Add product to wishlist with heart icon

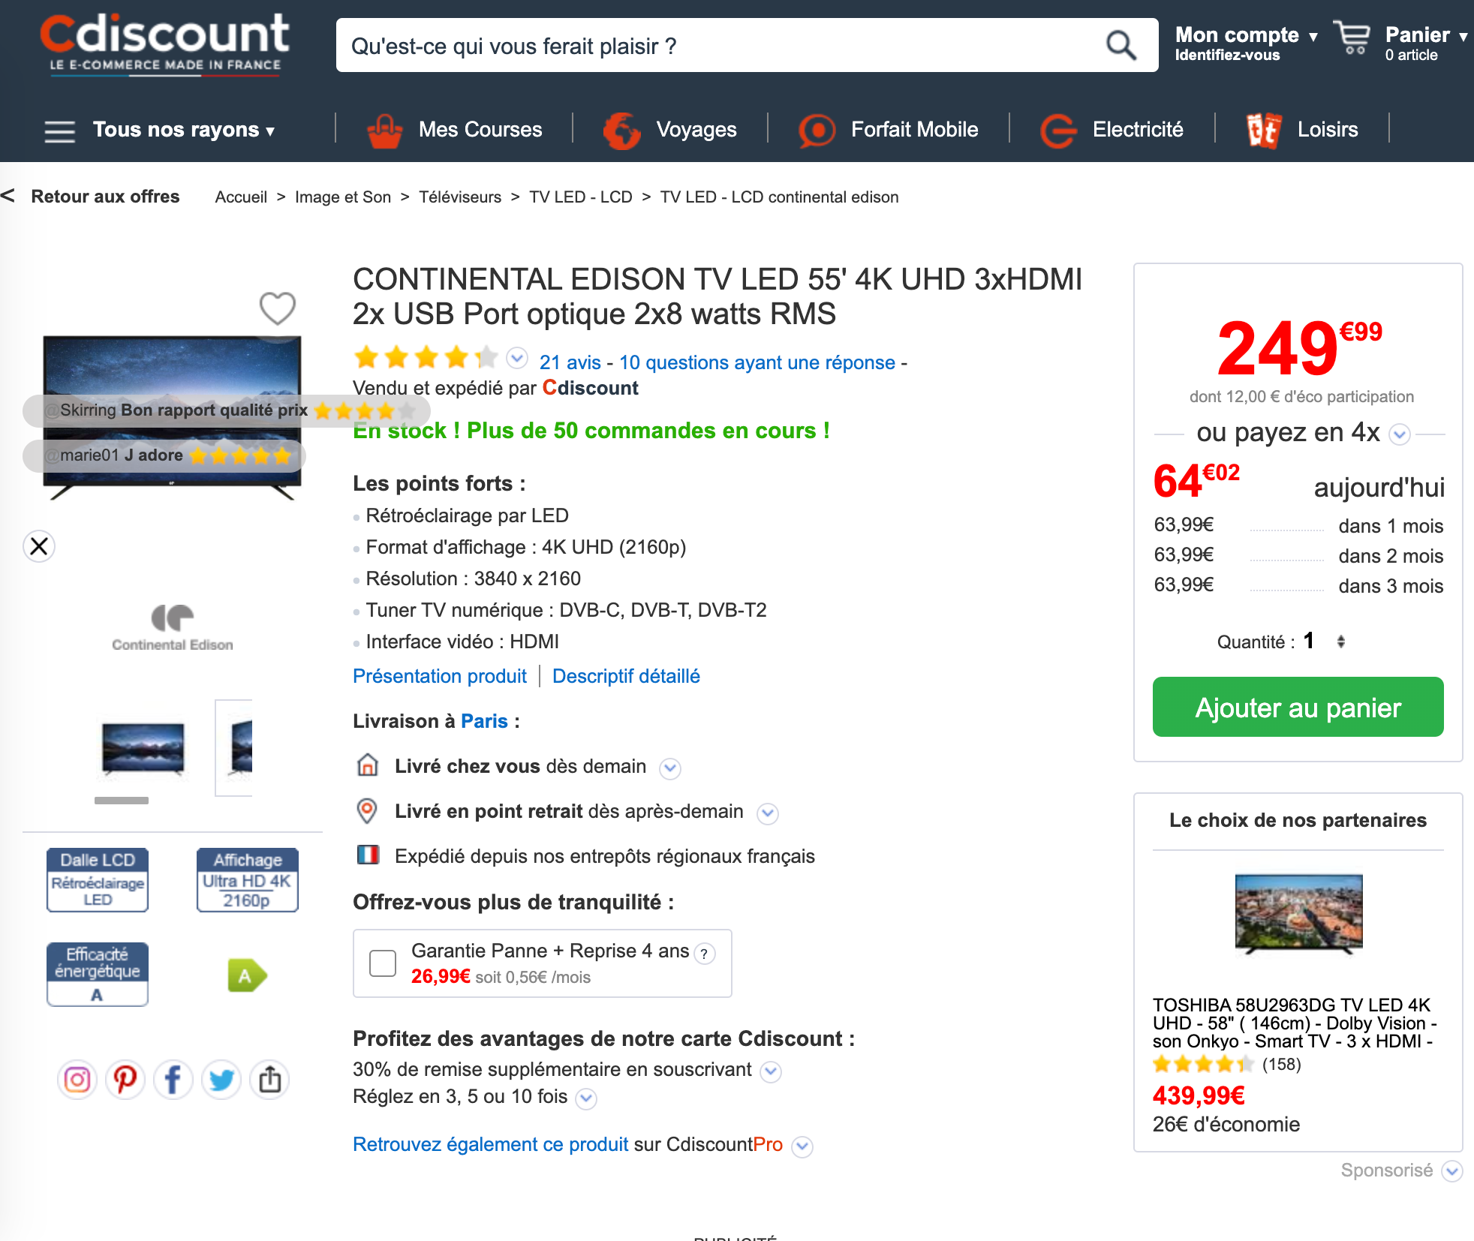click(277, 308)
